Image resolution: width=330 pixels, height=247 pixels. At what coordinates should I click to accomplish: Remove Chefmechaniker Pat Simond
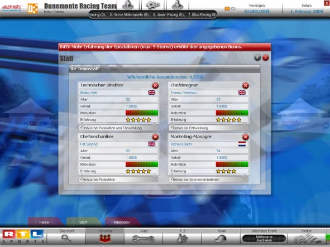click(x=155, y=137)
